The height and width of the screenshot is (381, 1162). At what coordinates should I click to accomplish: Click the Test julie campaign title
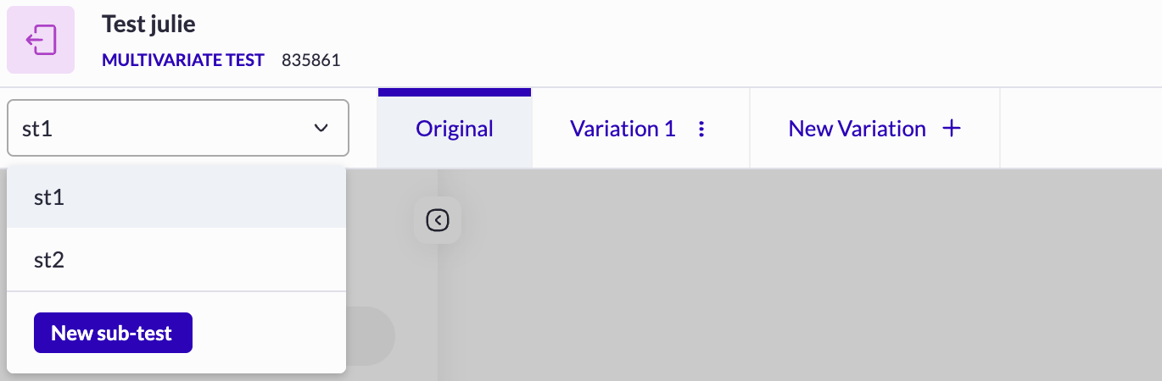pos(148,24)
